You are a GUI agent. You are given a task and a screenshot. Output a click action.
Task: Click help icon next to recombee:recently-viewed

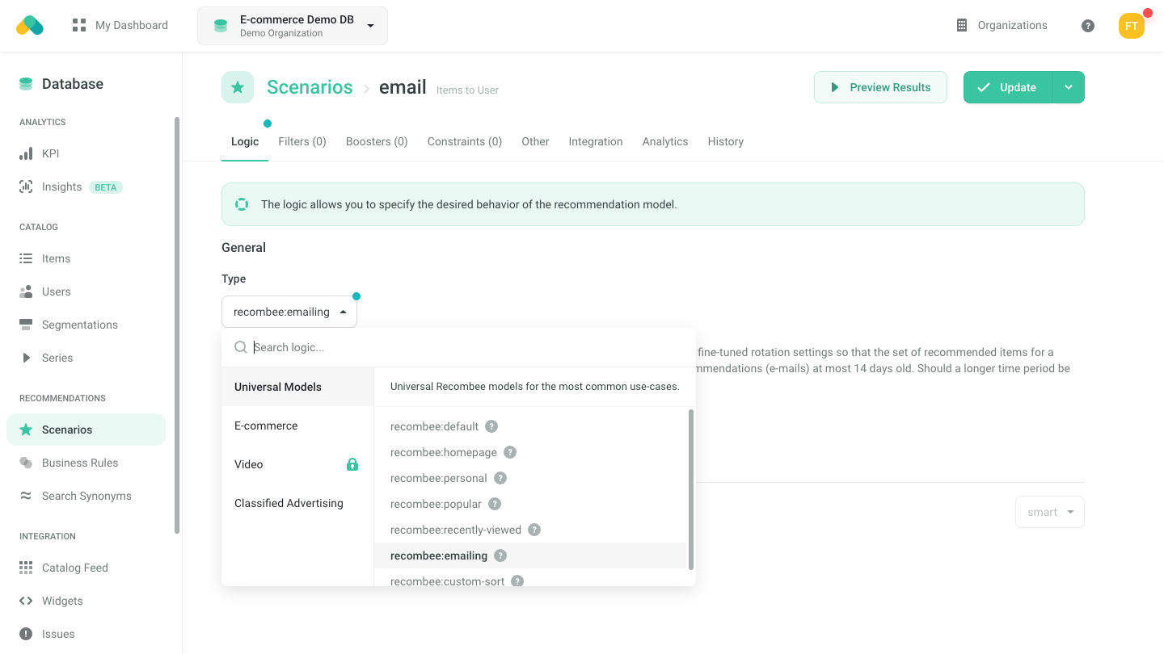tap(534, 530)
